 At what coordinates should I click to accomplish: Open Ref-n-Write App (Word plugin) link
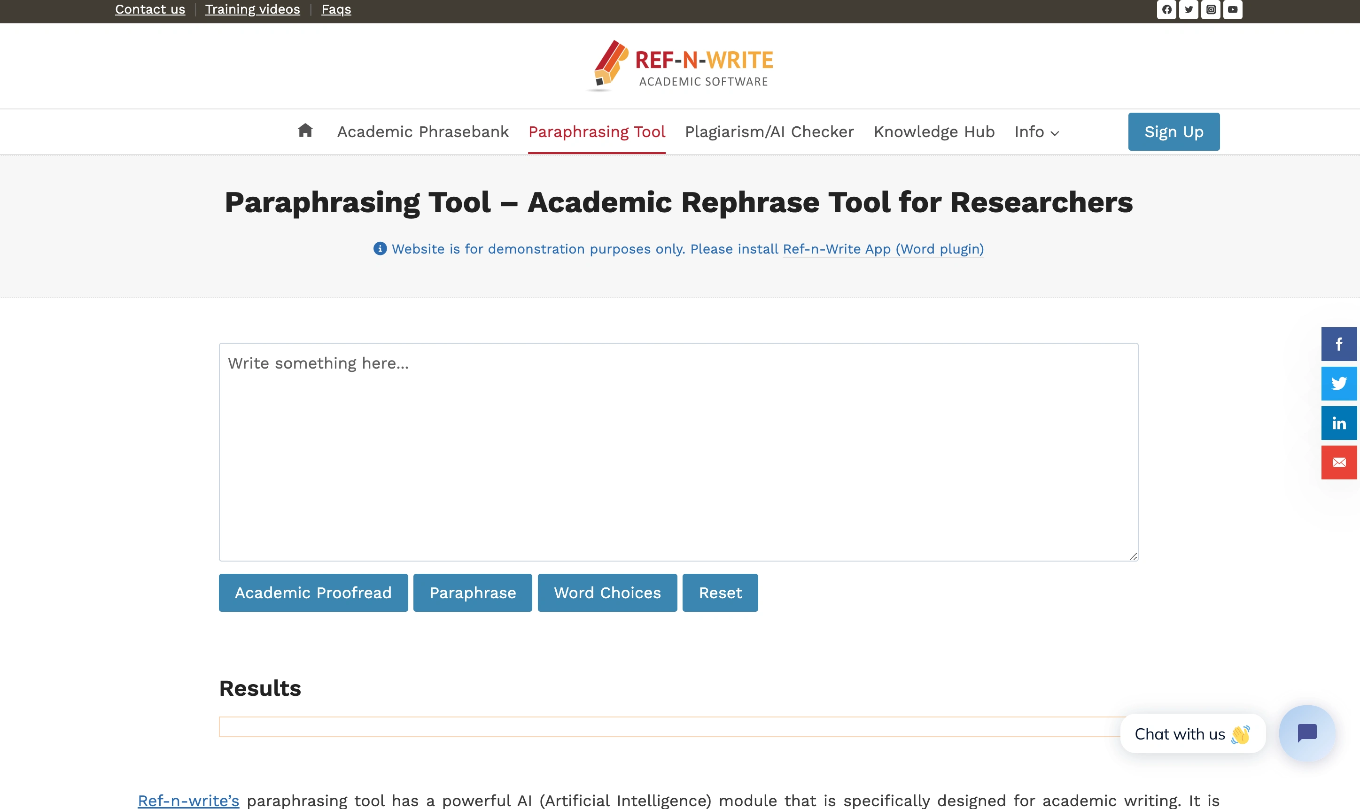(x=883, y=249)
